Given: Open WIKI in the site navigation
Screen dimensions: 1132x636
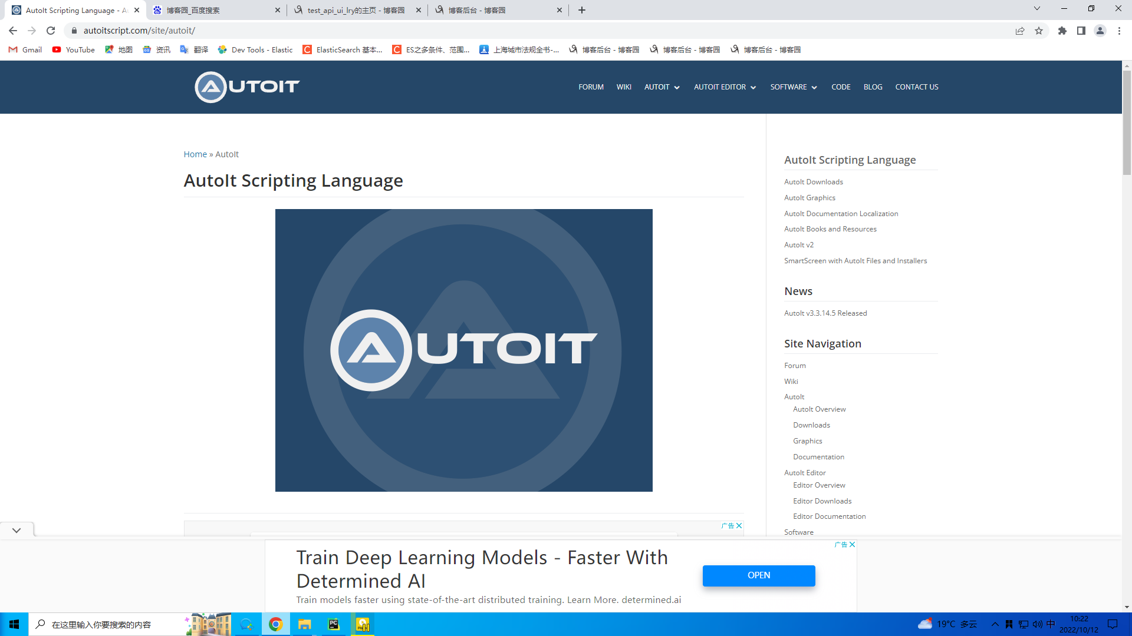Looking at the screenshot, I should 624,87.
